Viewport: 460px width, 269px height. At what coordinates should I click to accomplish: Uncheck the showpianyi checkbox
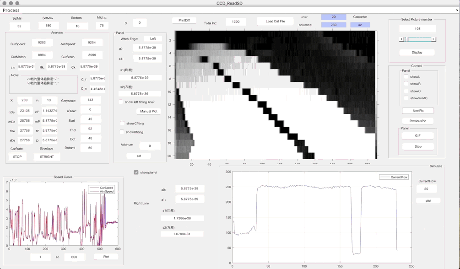coord(136,172)
